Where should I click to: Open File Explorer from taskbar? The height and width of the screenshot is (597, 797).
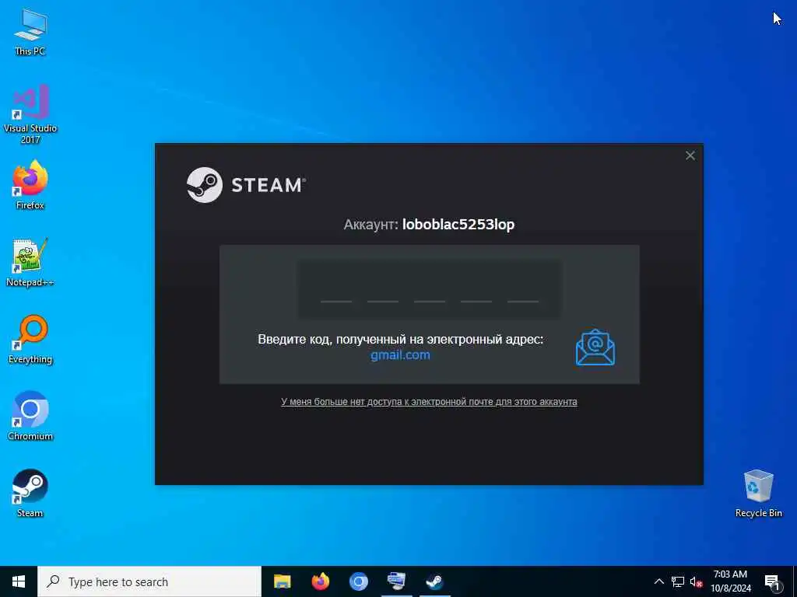point(282,581)
